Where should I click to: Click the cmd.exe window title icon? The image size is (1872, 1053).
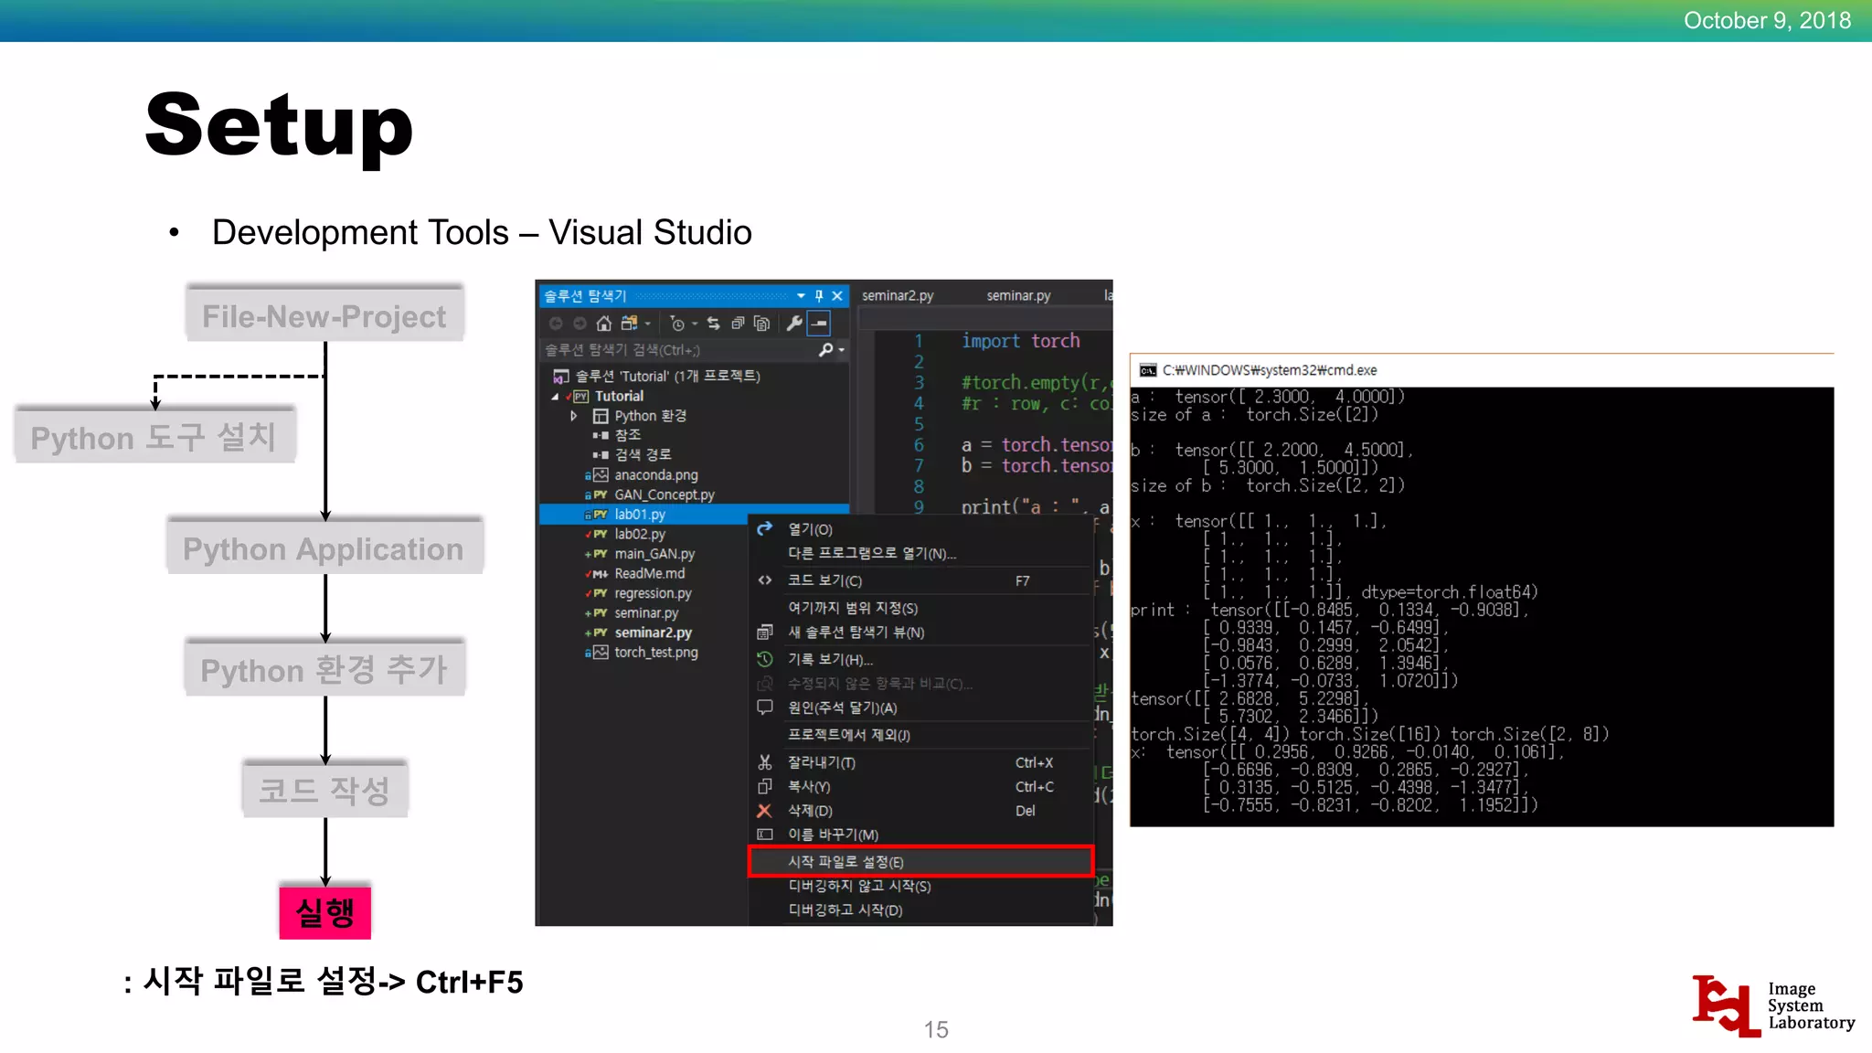click(x=1148, y=370)
